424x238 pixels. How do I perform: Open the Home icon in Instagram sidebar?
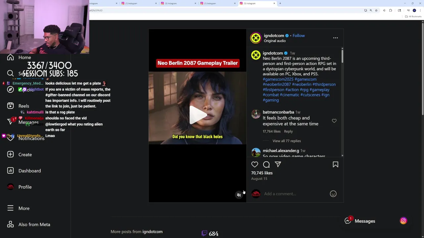point(10,58)
